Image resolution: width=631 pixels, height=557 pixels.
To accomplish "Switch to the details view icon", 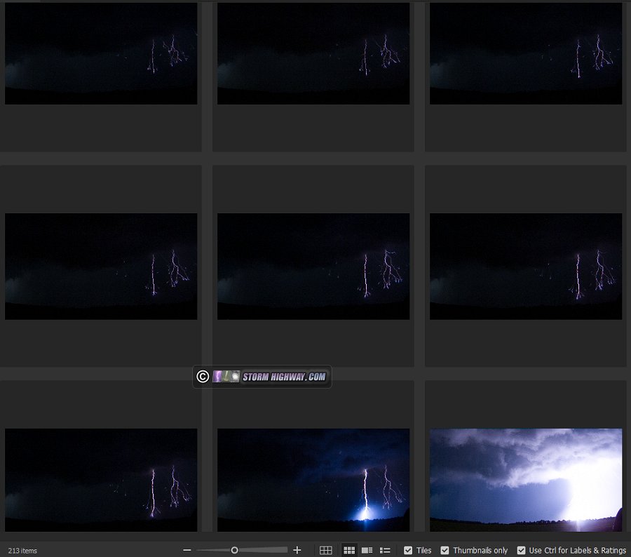I will click(x=367, y=550).
